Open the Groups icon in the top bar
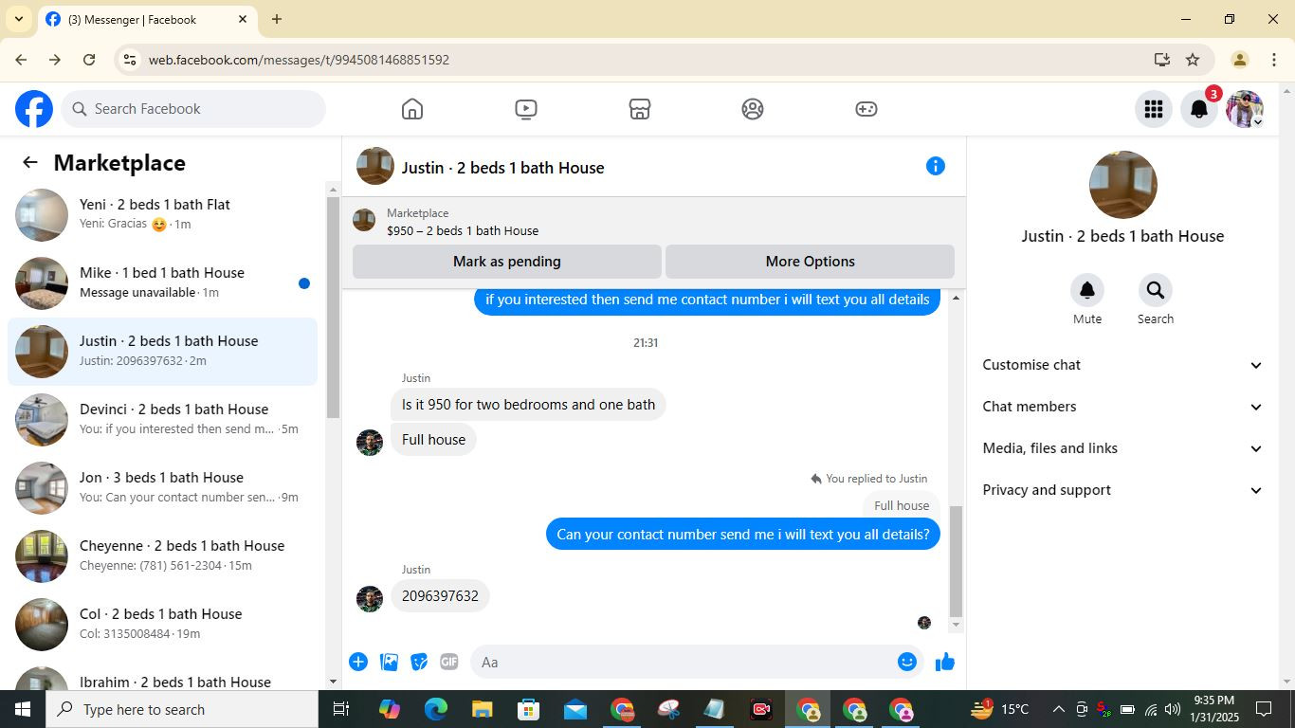The height and width of the screenshot is (728, 1295). click(x=753, y=109)
